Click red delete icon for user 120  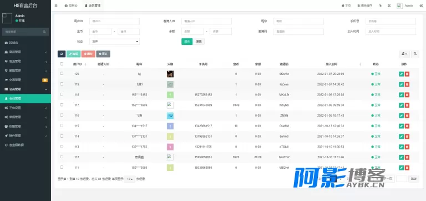[x=407, y=74]
